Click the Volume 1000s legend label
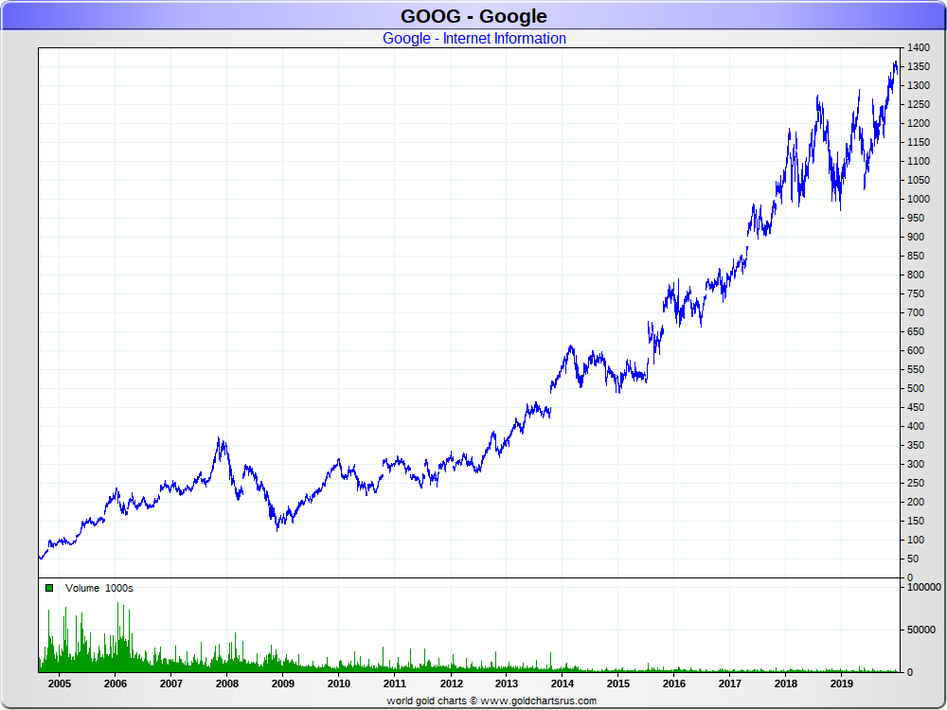 pyautogui.click(x=99, y=588)
